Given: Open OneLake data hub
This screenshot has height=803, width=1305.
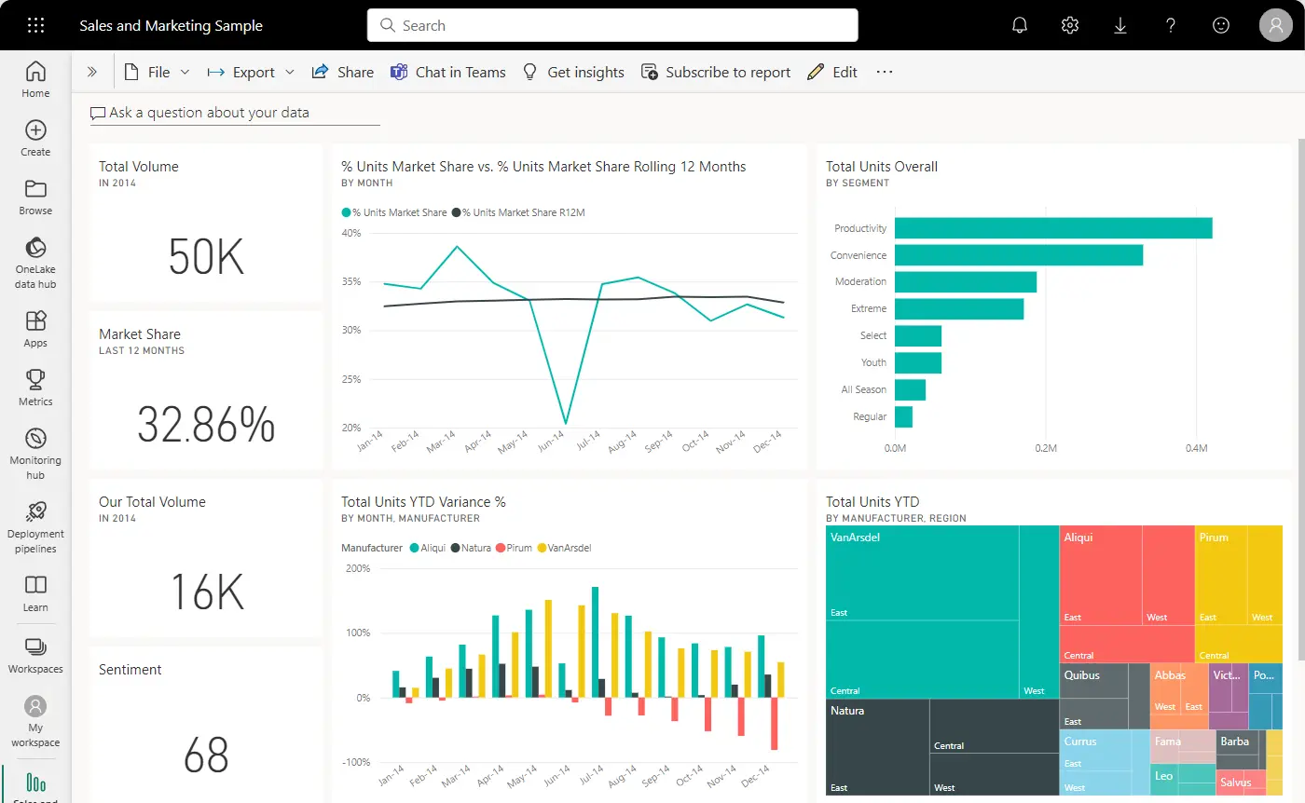Looking at the screenshot, I should (35, 263).
